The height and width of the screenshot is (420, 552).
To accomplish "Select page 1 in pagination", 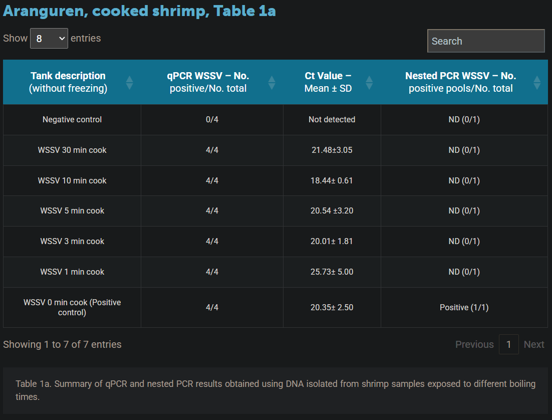I will 508,344.
